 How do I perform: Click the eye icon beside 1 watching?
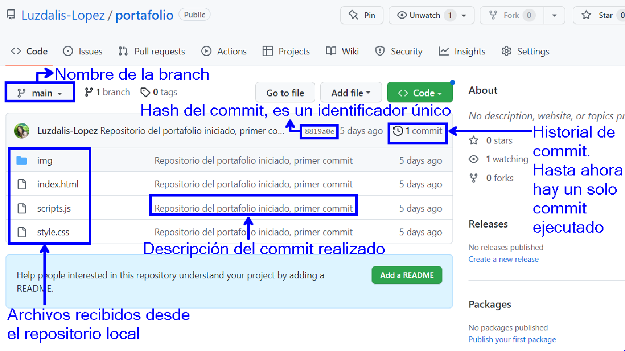(x=474, y=159)
